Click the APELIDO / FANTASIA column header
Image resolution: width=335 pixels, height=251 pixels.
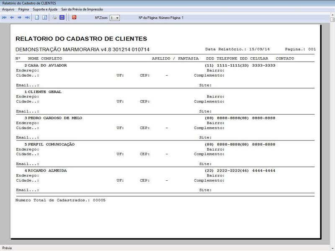tap(175, 59)
